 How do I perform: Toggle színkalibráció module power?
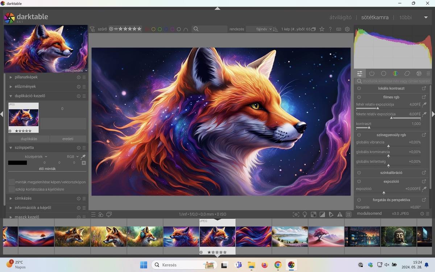(359, 173)
